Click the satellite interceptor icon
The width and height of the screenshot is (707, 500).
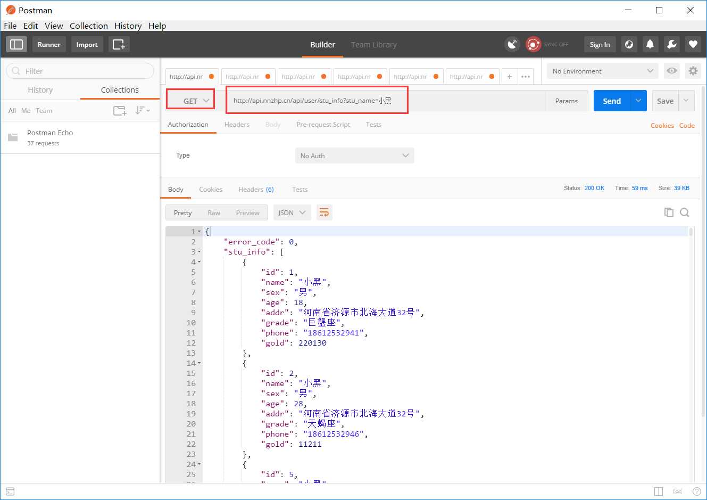(x=512, y=44)
